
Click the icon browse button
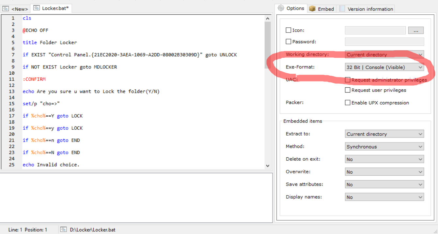tap(416, 30)
